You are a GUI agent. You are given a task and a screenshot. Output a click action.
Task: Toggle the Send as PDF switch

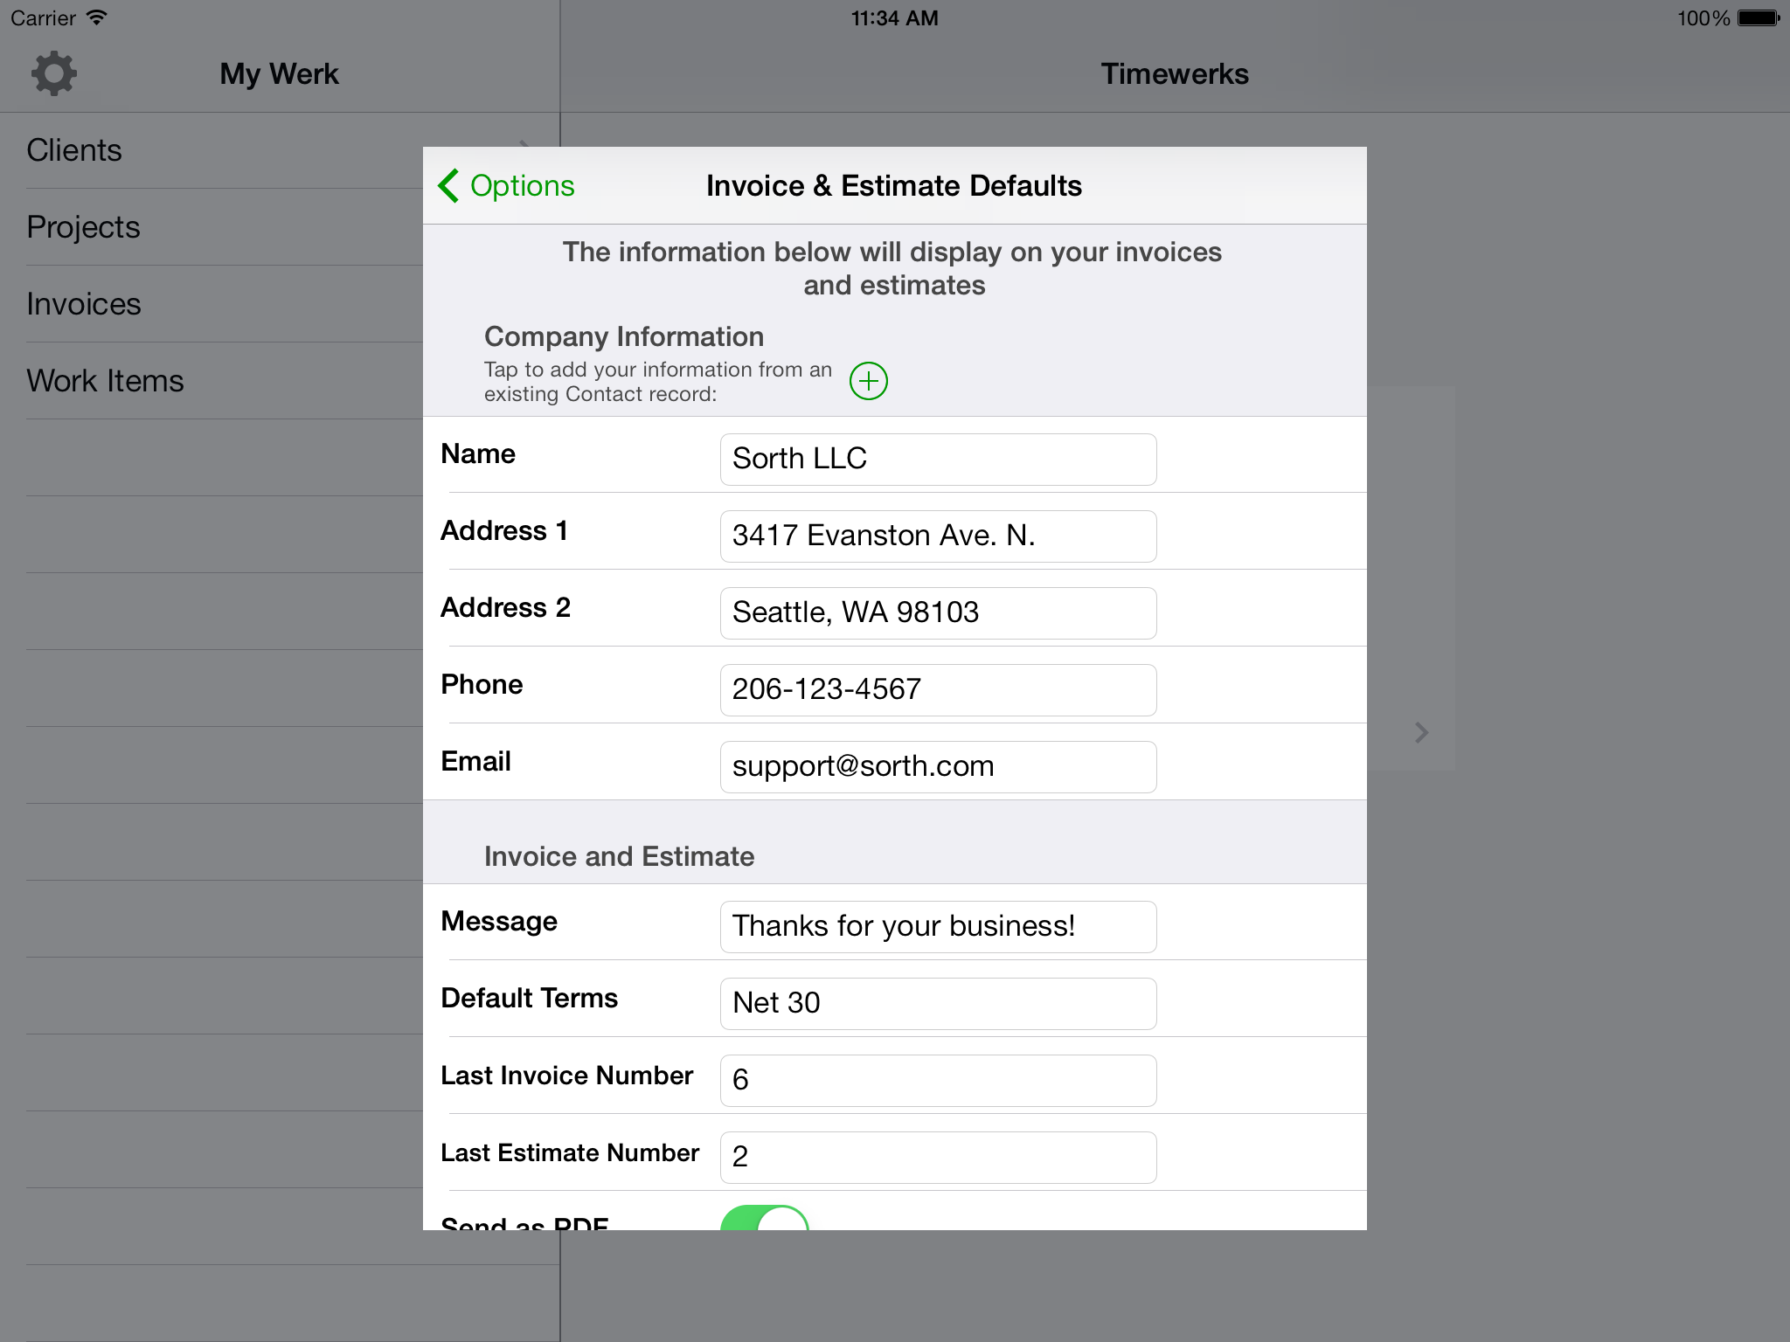[764, 1219]
